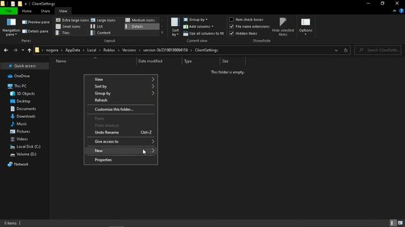Viewport: 405px width, 227px height.
Task: Switch to Medium icons layout
Action: pyautogui.click(x=140, y=20)
